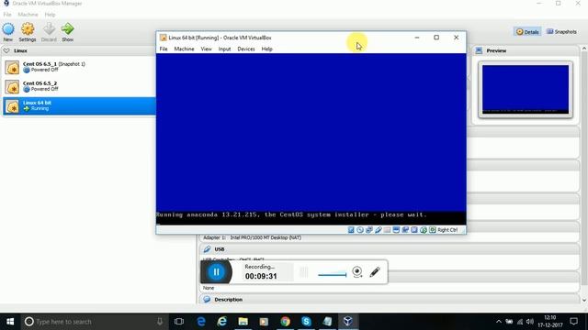Click the display monitor icon in VM status bar
The image size is (588, 330).
click(x=396, y=230)
